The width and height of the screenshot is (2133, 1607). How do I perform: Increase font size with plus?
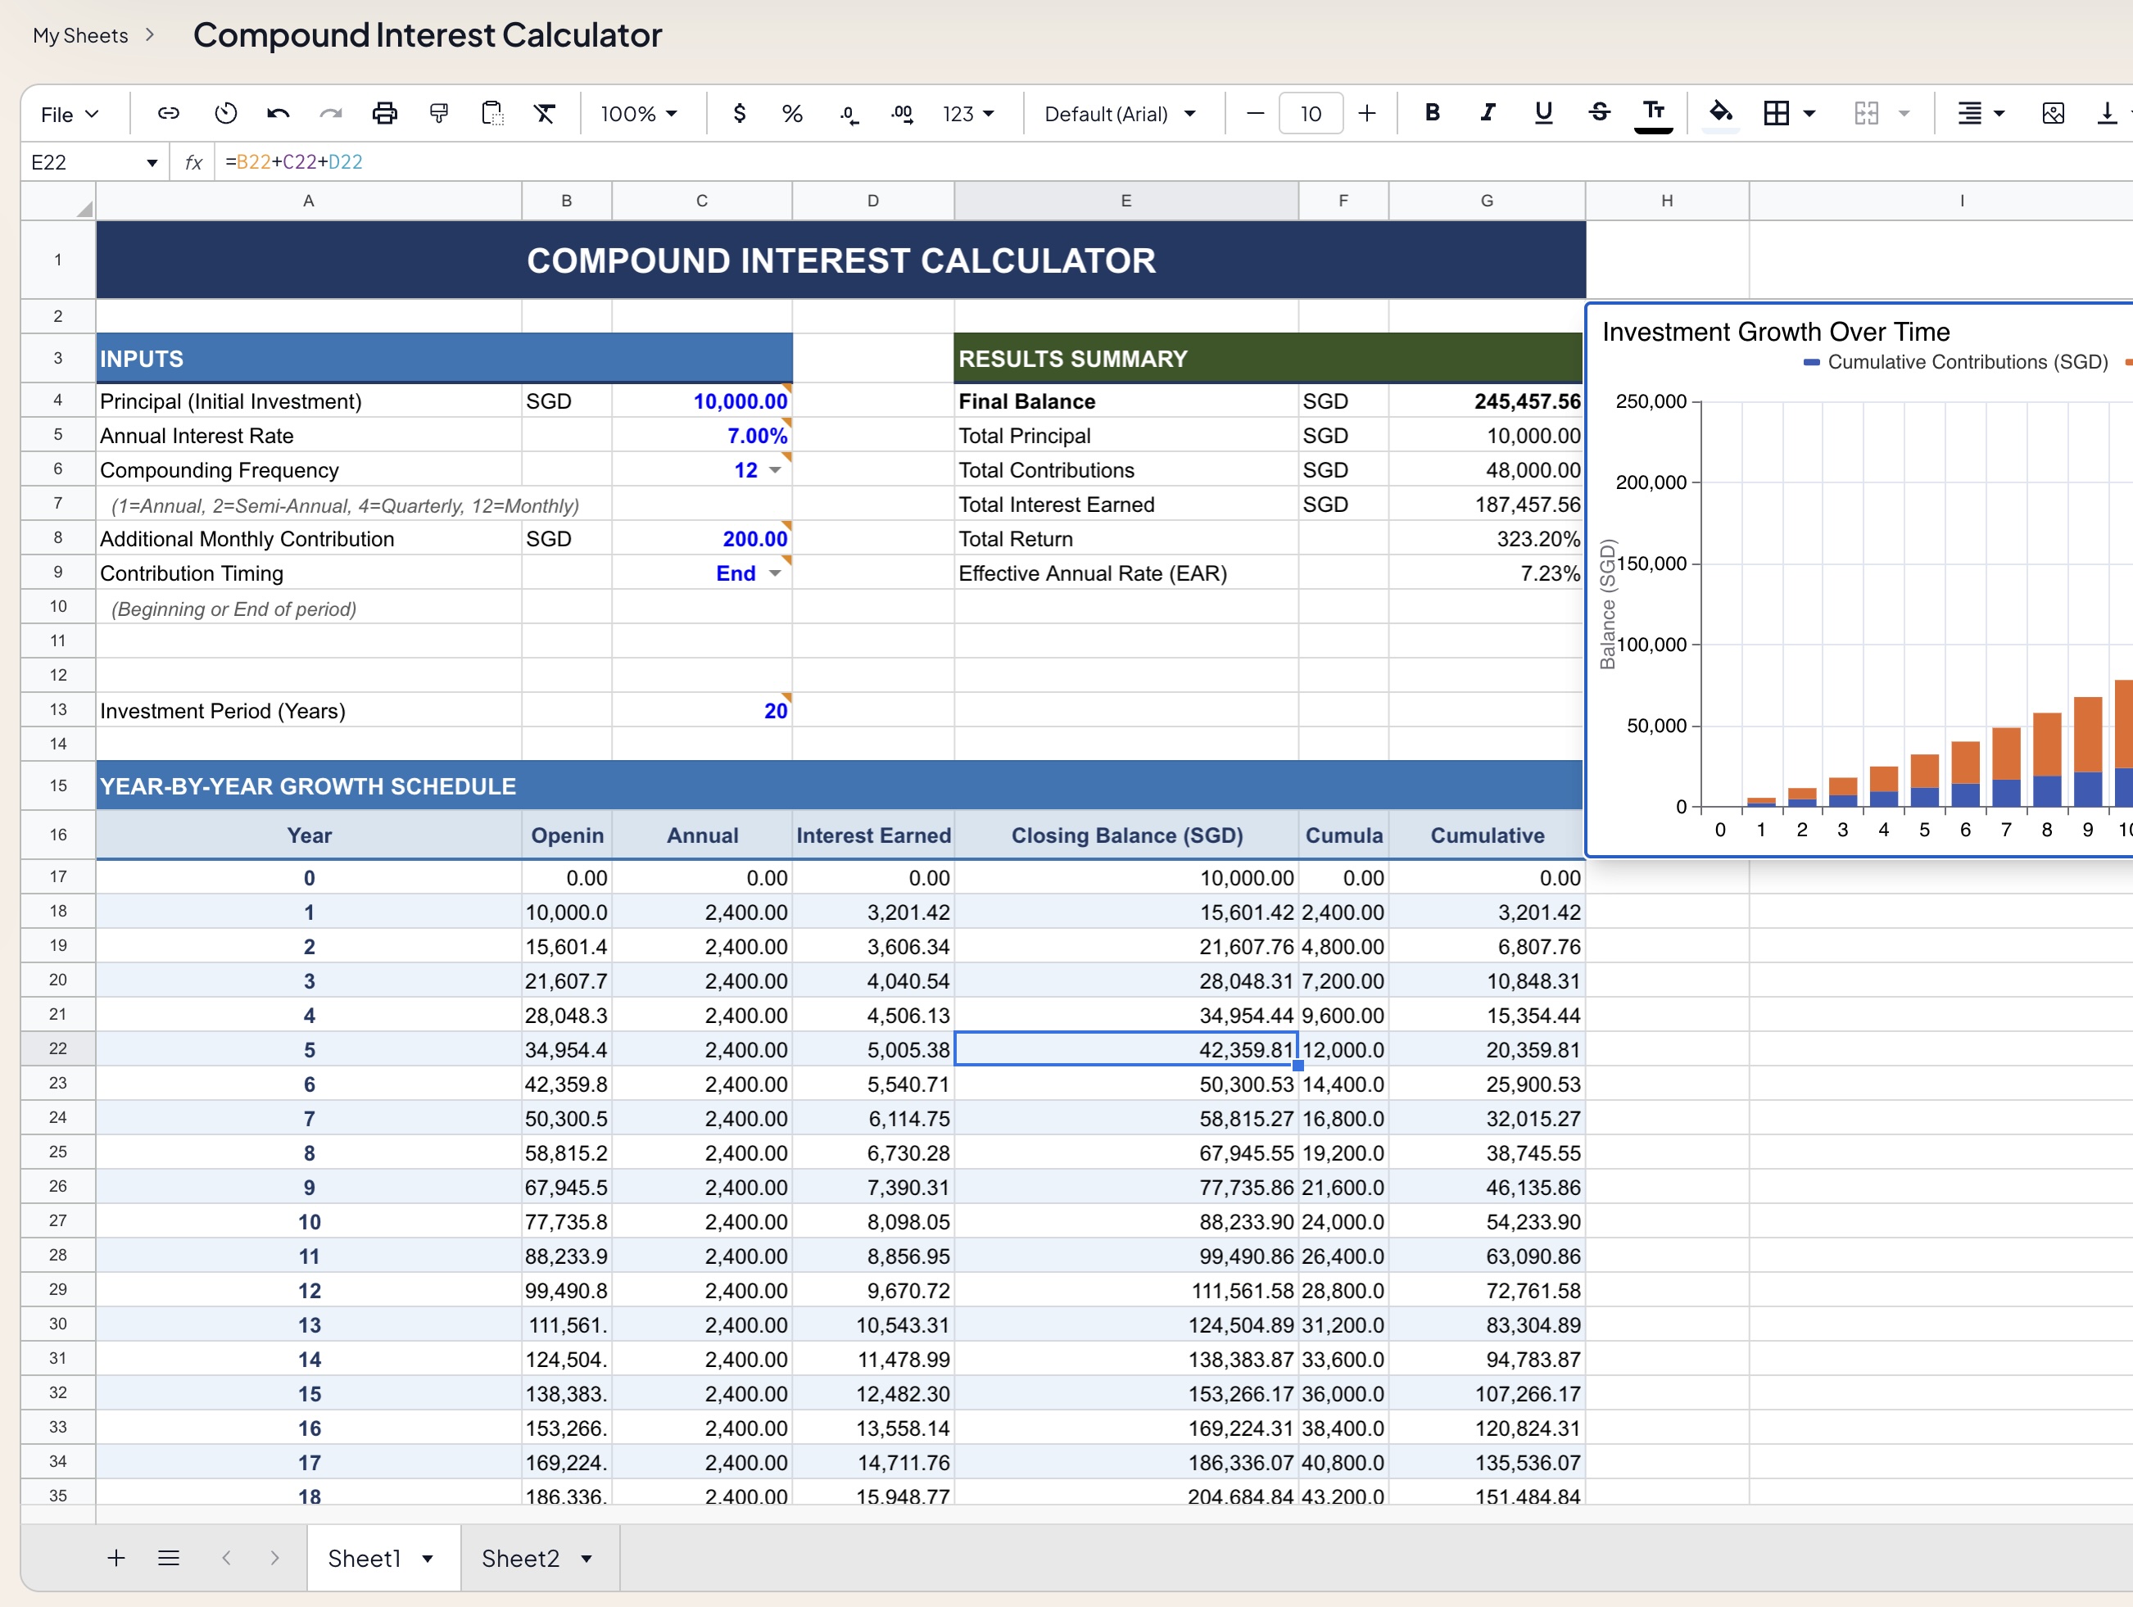click(1366, 114)
